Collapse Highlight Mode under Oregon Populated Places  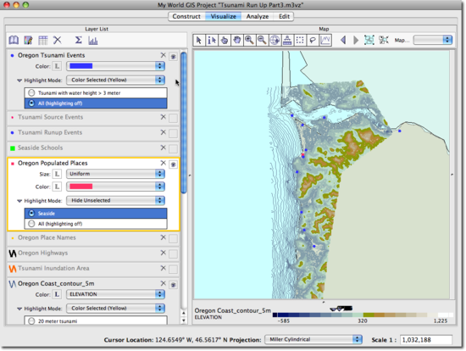[19, 201]
